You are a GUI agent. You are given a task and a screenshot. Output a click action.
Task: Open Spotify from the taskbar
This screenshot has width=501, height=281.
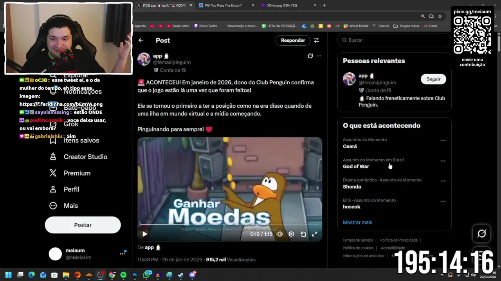pyautogui.click(x=123, y=275)
